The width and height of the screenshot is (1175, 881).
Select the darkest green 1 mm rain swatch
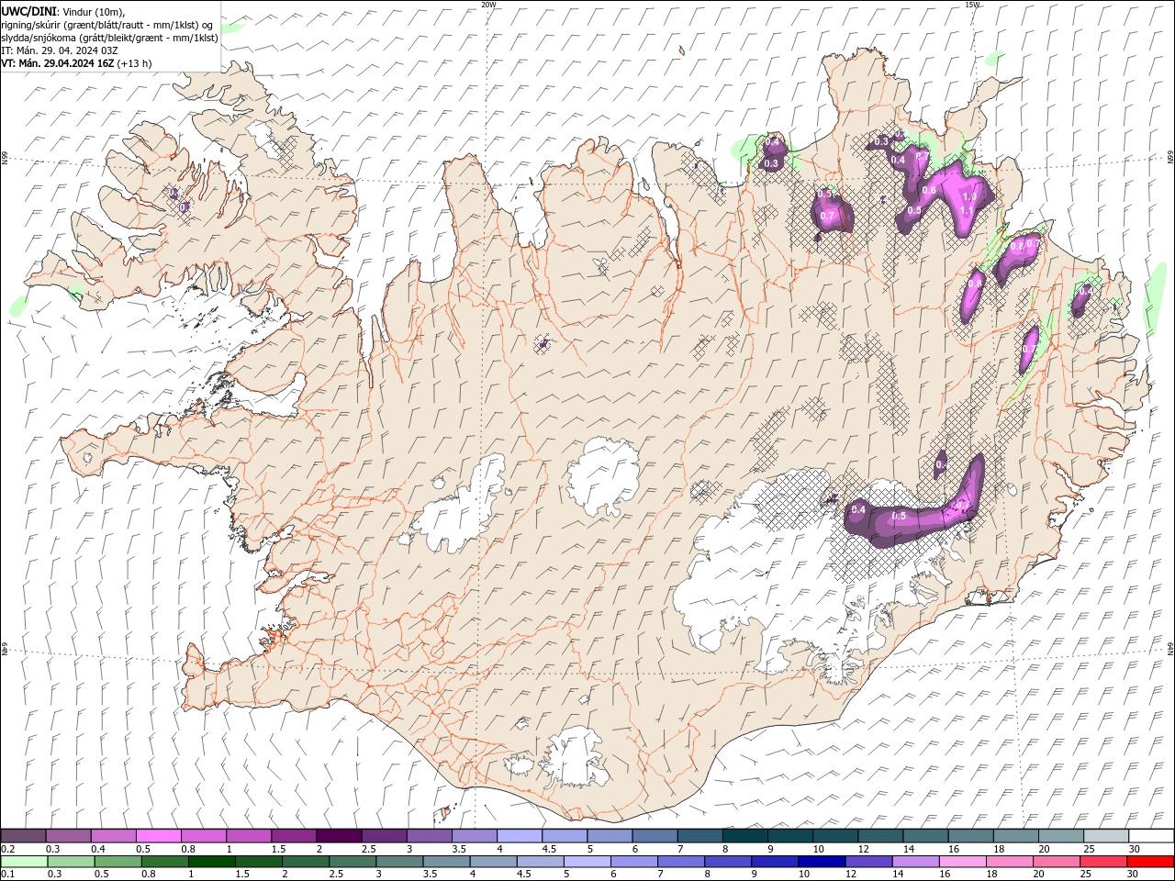click(211, 862)
